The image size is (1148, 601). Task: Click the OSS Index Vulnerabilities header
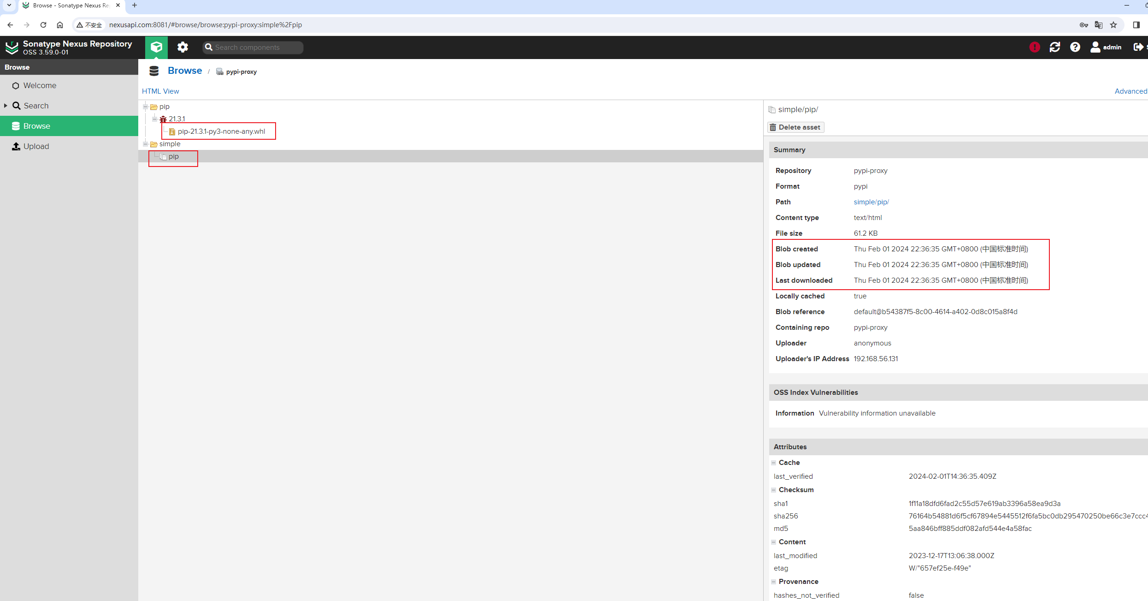click(x=959, y=393)
